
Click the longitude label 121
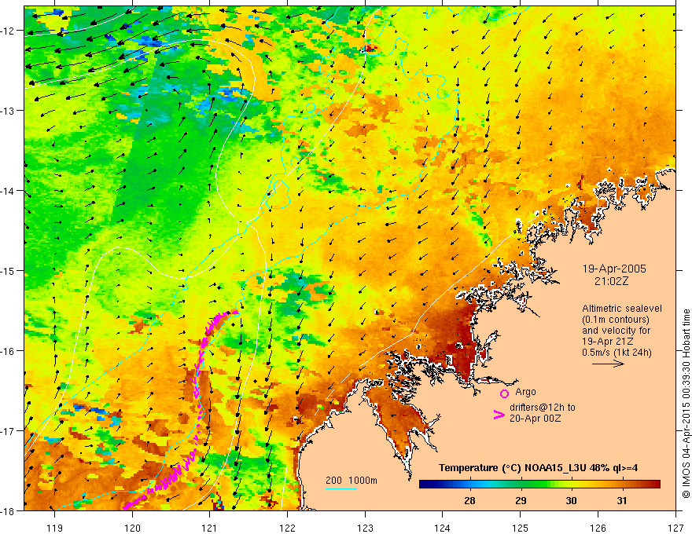click(210, 528)
